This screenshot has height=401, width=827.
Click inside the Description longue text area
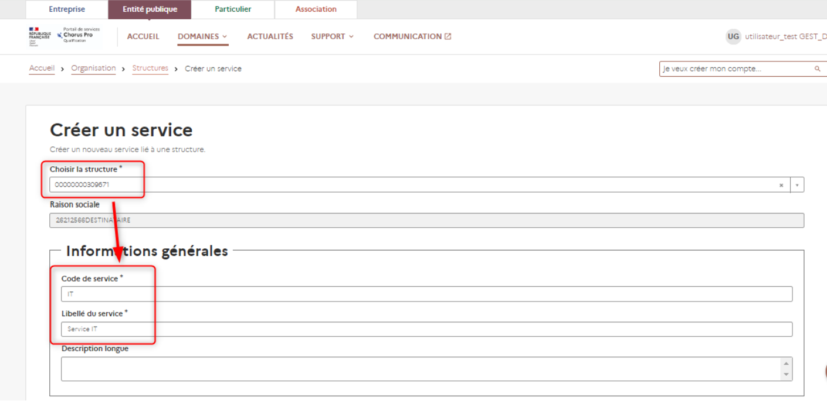click(419, 369)
